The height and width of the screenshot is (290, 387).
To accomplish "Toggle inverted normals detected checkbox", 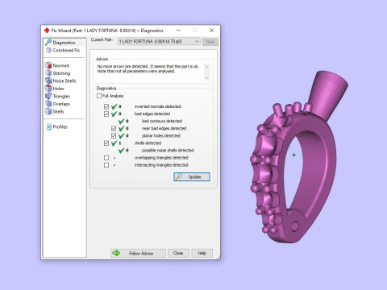I will pyautogui.click(x=106, y=106).
